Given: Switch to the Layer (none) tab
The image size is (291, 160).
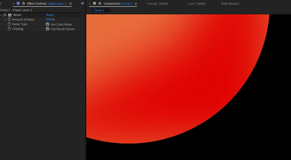Looking at the screenshot, I should pos(196,4).
